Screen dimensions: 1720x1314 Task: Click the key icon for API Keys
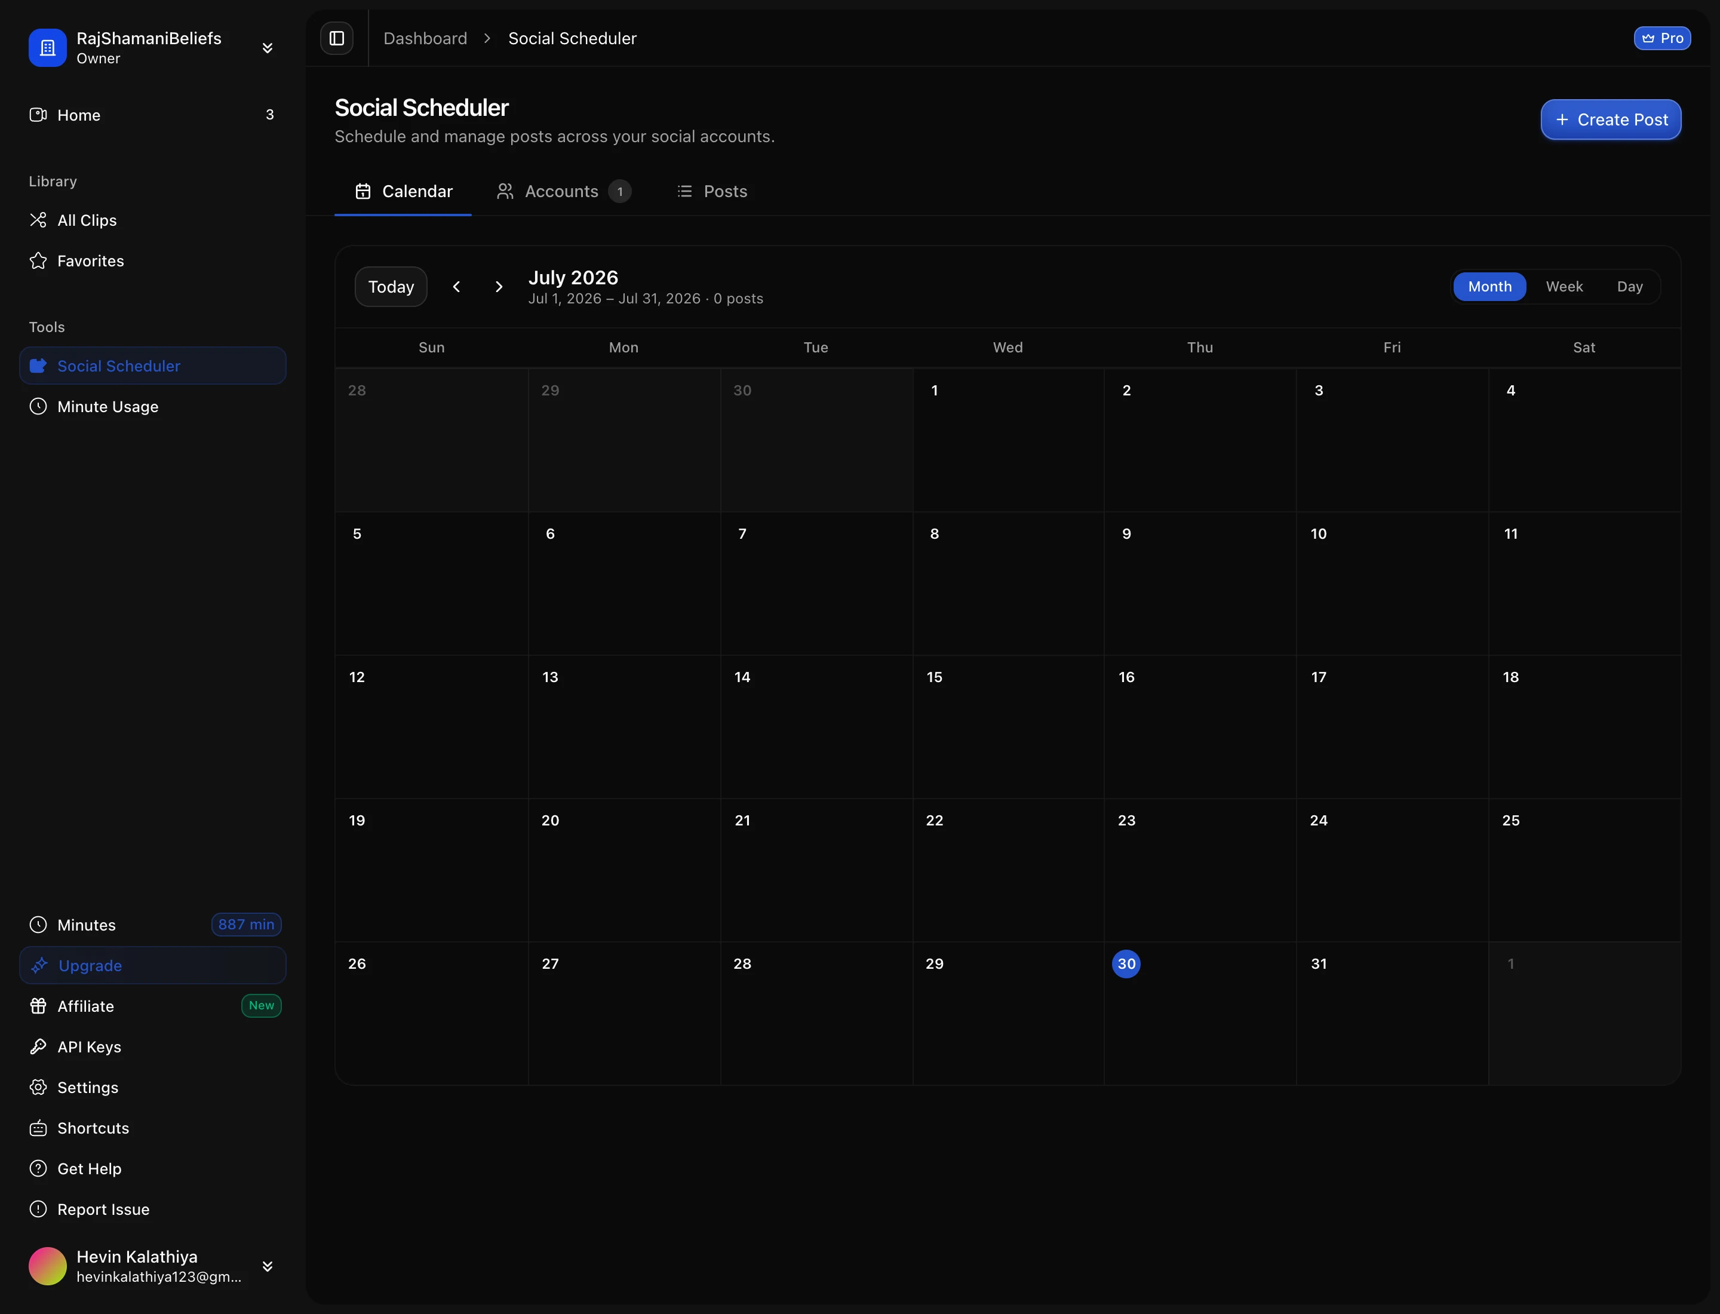tap(38, 1046)
